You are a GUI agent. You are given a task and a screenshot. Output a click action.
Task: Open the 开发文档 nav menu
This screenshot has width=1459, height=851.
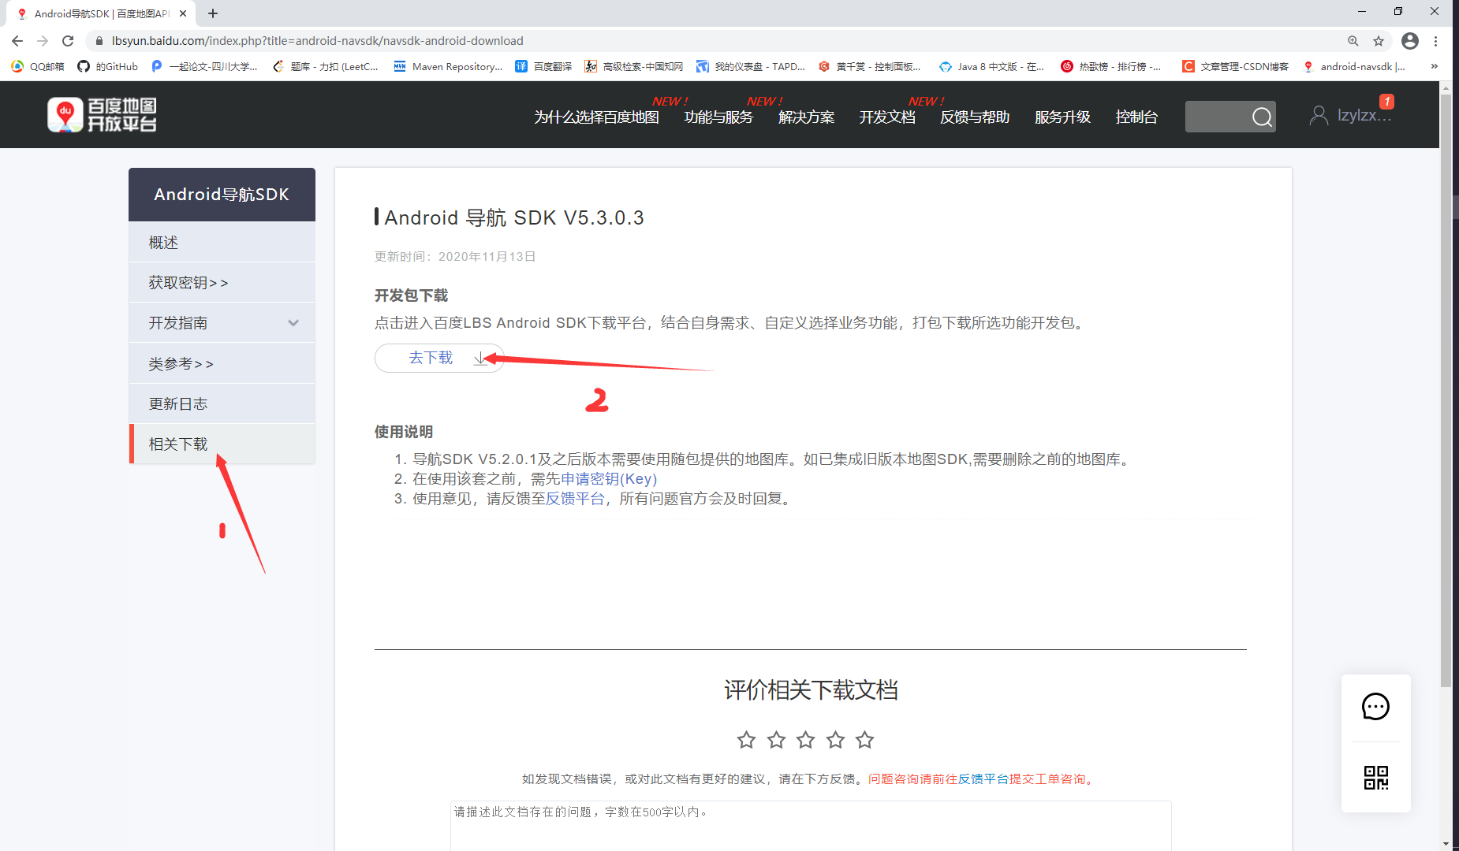tap(887, 117)
